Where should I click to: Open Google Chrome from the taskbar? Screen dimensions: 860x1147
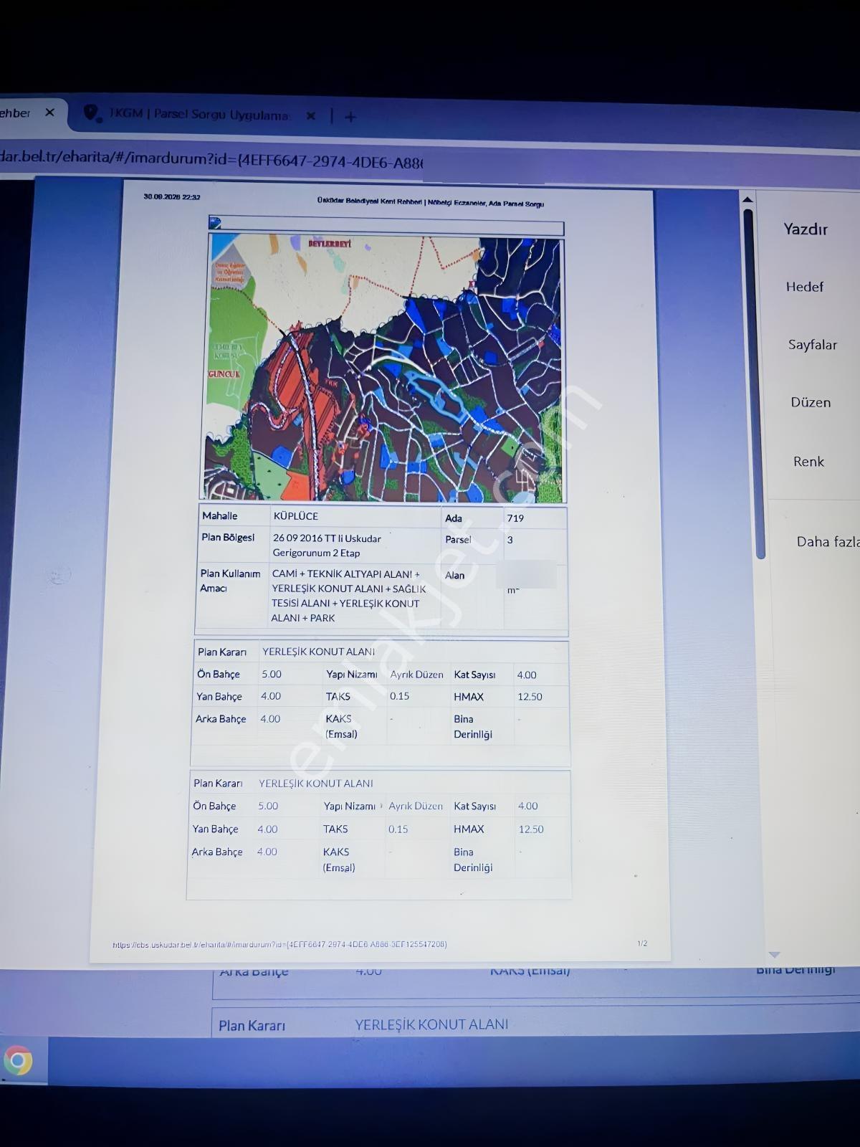pos(18,1060)
